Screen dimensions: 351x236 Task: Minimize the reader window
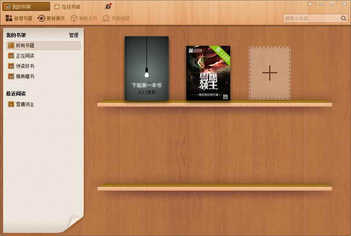[321, 4]
